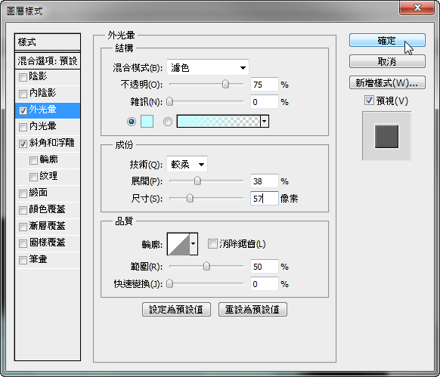Click the 展開 spread slider handle
Screen dimensions: 440x377
coord(197,181)
